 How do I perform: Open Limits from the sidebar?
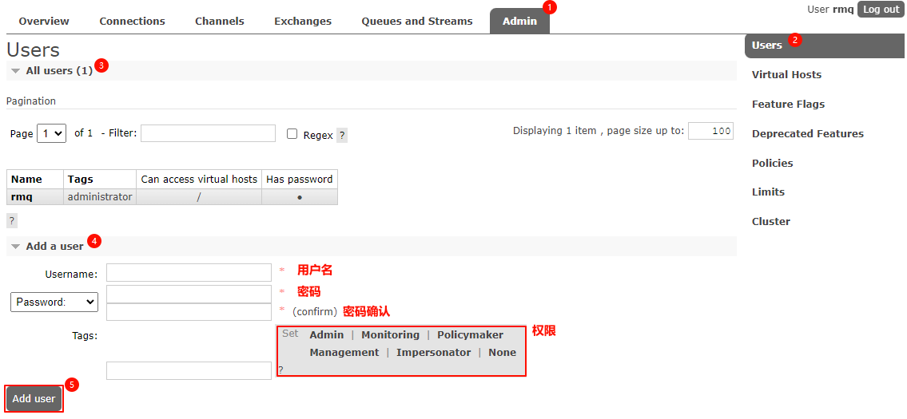768,192
